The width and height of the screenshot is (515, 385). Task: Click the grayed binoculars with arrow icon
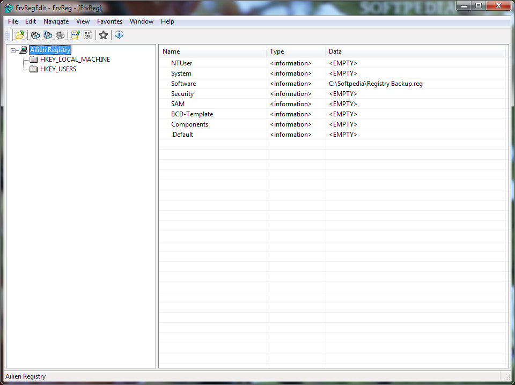60,35
